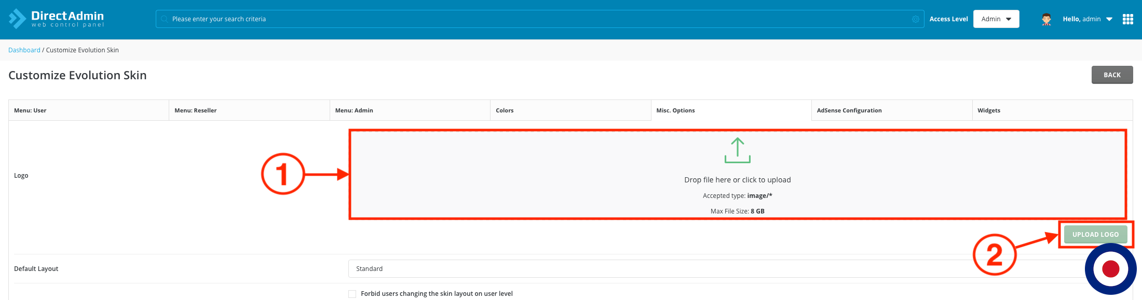
Task: Enable Forbid users changing skin layout checkbox
Action: tap(352, 294)
